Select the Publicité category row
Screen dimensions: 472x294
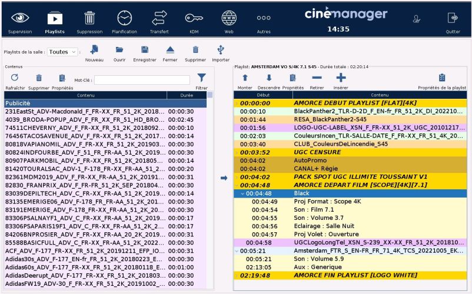coord(105,103)
